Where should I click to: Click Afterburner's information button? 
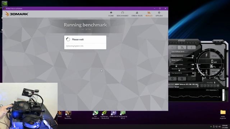pos(191,47)
